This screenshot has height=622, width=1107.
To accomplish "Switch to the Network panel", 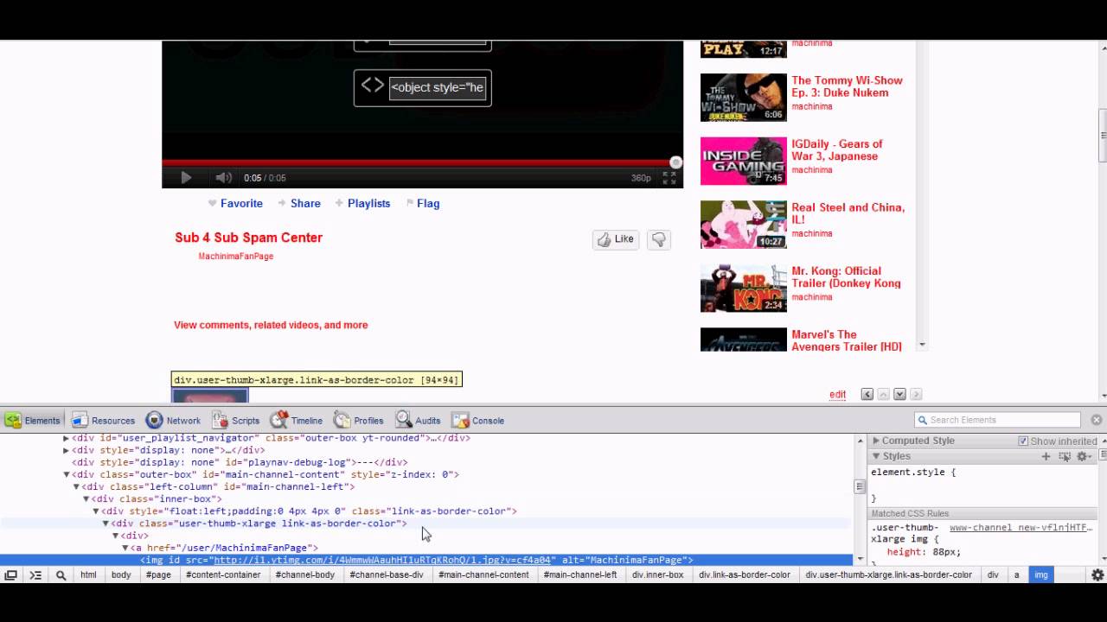I will click(174, 421).
